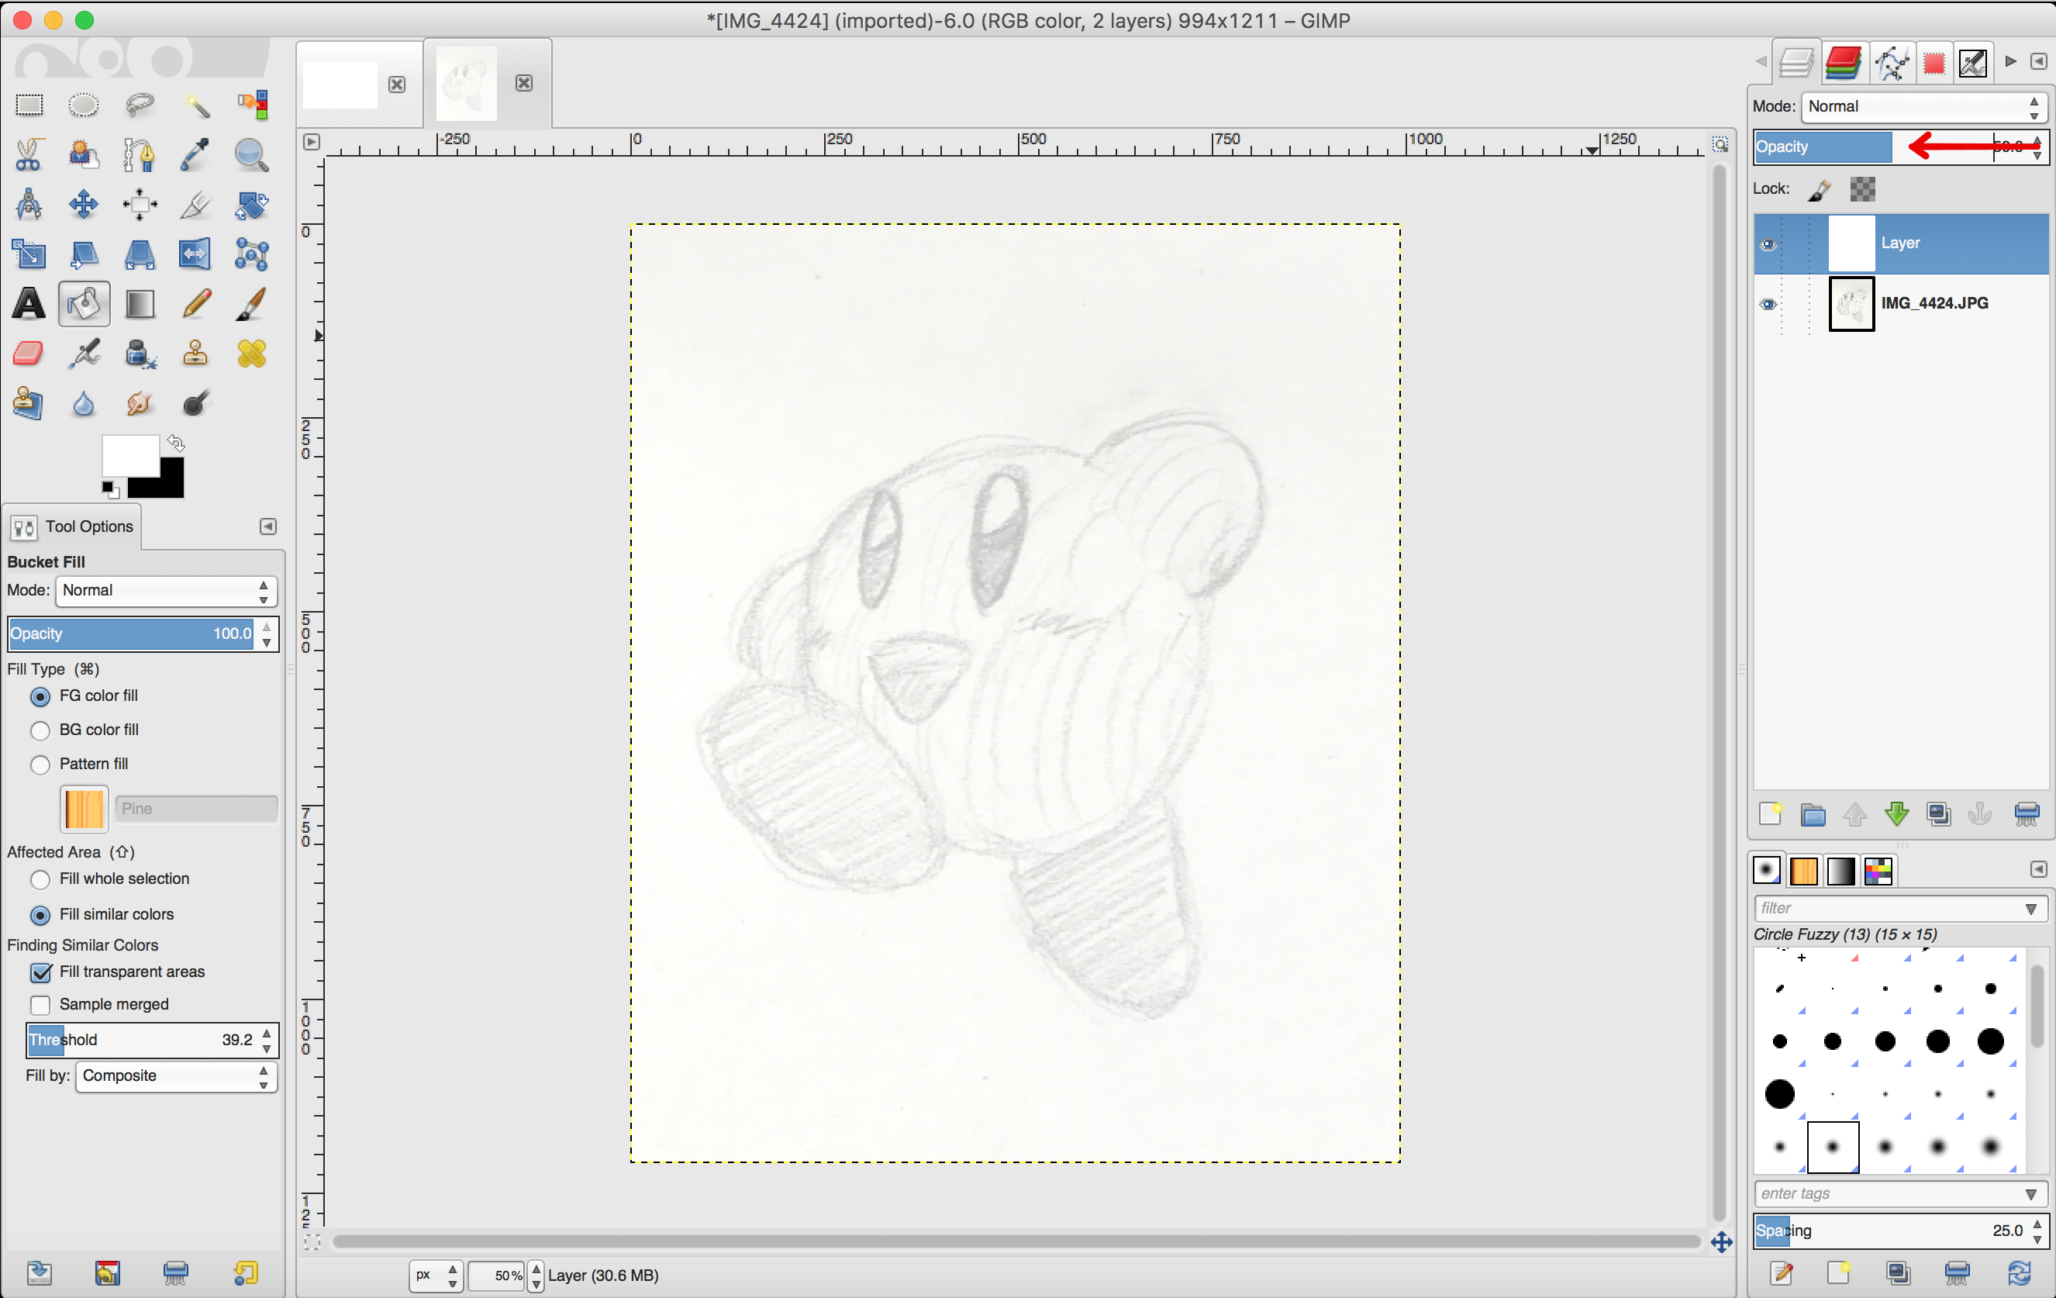
Task: Swap foreground and background colors
Action: click(176, 442)
